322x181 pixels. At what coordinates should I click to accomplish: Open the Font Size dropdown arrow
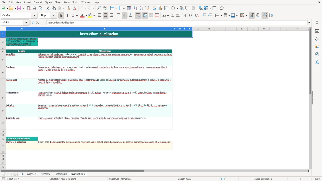point(54,16)
